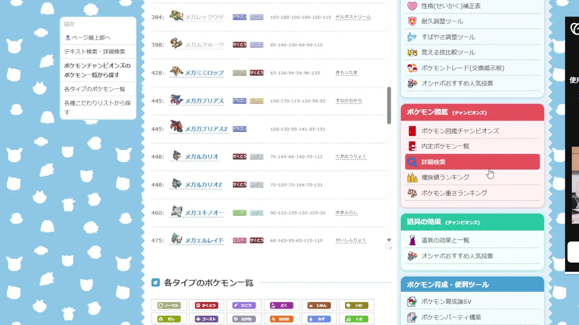579x325 pixels.
Task: Select the かくとう type button
Action: pyautogui.click(x=206, y=306)
